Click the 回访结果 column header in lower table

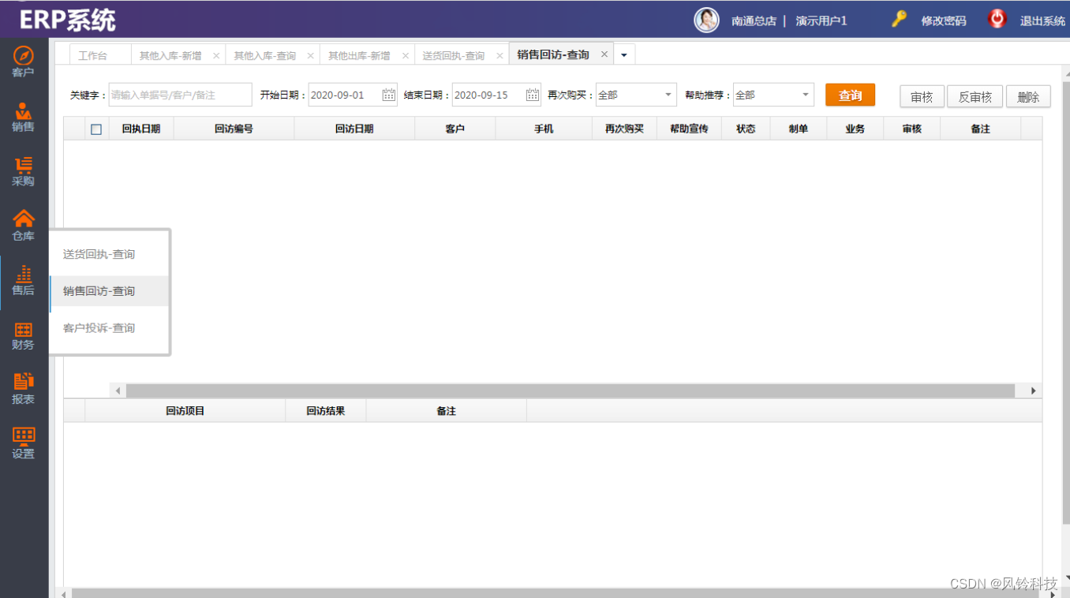[325, 411]
